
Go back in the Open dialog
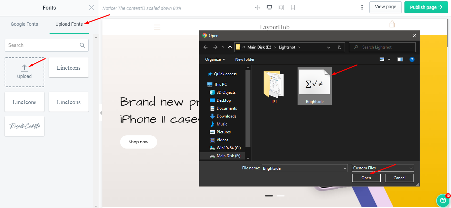pyautogui.click(x=206, y=47)
